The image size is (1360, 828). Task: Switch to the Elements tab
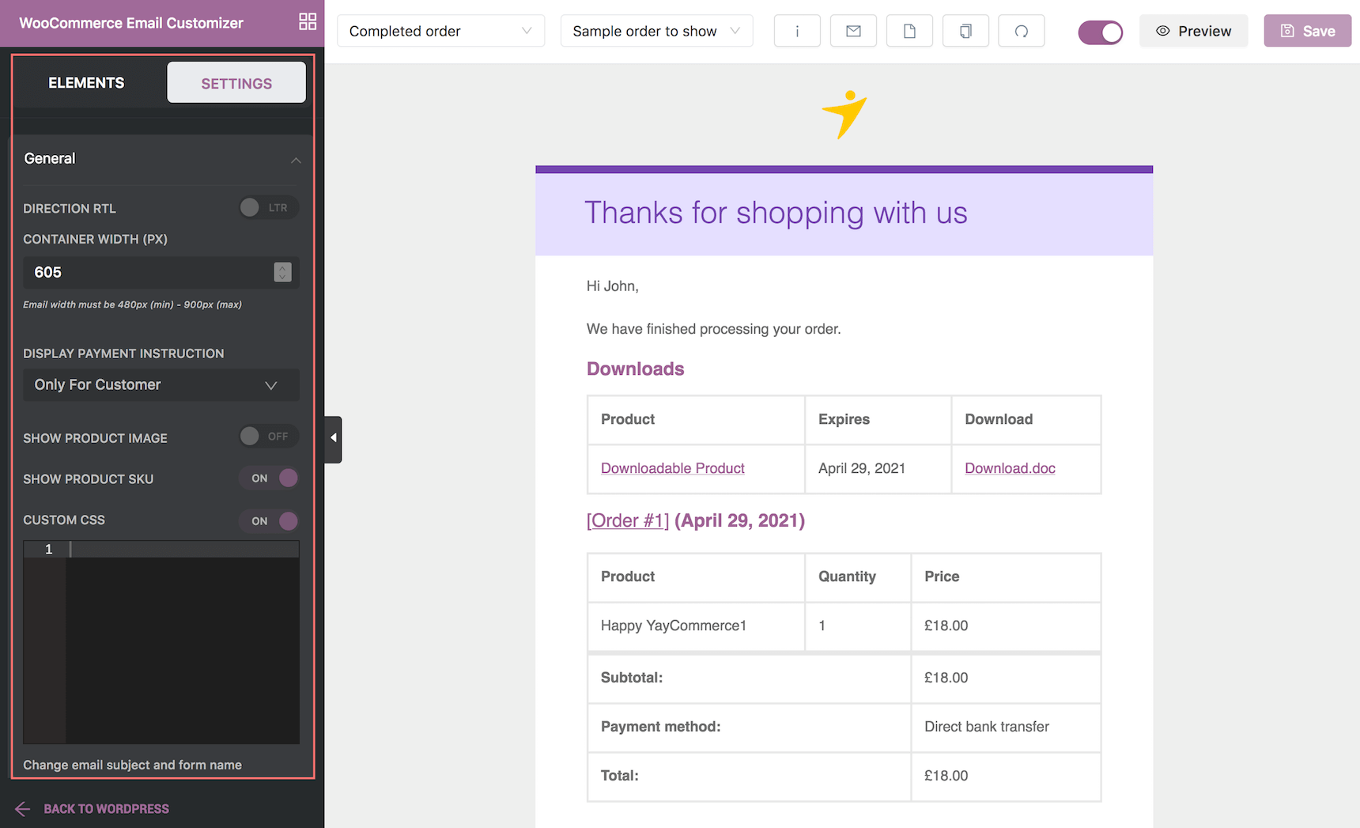[x=86, y=83]
